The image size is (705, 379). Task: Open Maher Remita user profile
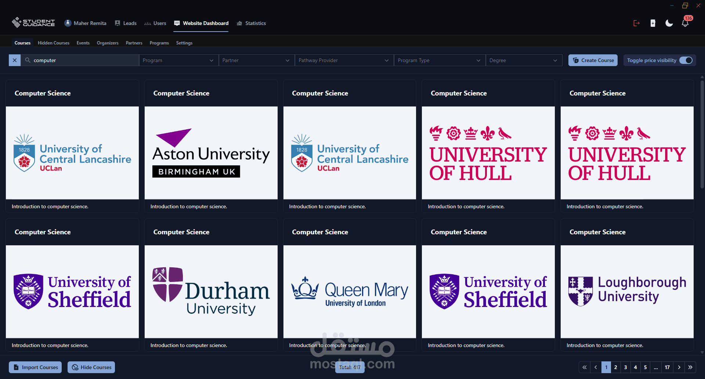point(85,23)
